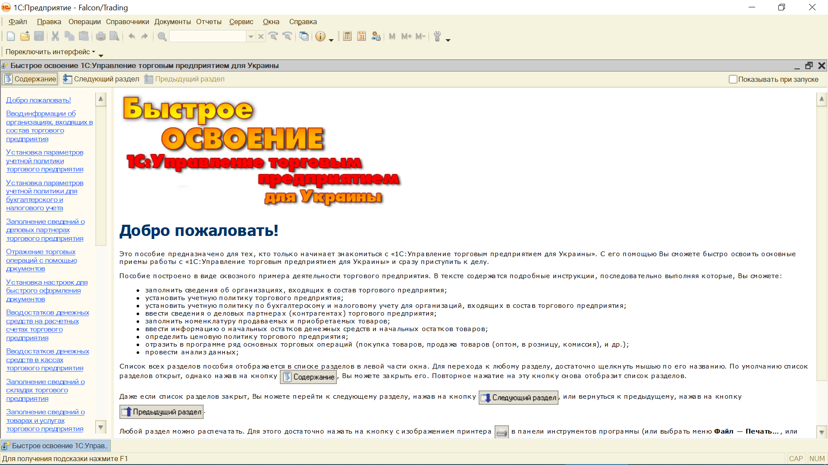The image size is (828, 465).
Task: Click the Undo arrow icon
Action: 132,37
